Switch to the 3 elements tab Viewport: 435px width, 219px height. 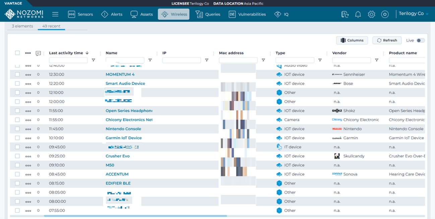tap(22, 26)
